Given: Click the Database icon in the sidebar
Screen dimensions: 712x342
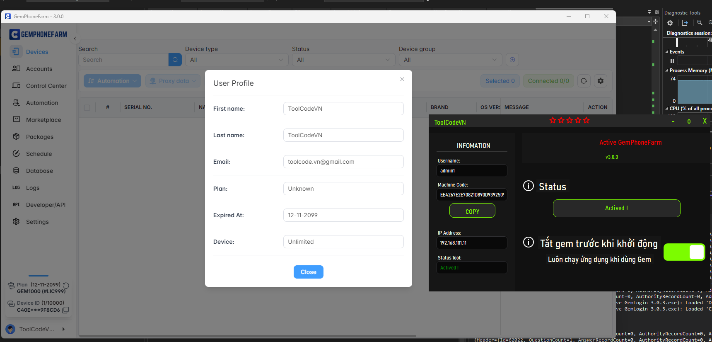Looking at the screenshot, I should click(x=16, y=170).
